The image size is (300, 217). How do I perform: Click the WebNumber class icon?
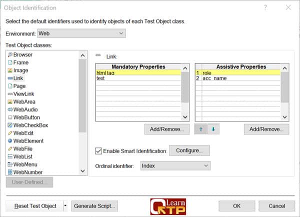pyautogui.click(x=10, y=172)
